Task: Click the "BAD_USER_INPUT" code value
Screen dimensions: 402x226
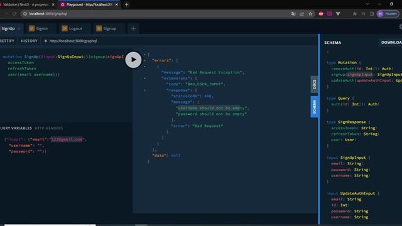Action: [204, 84]
